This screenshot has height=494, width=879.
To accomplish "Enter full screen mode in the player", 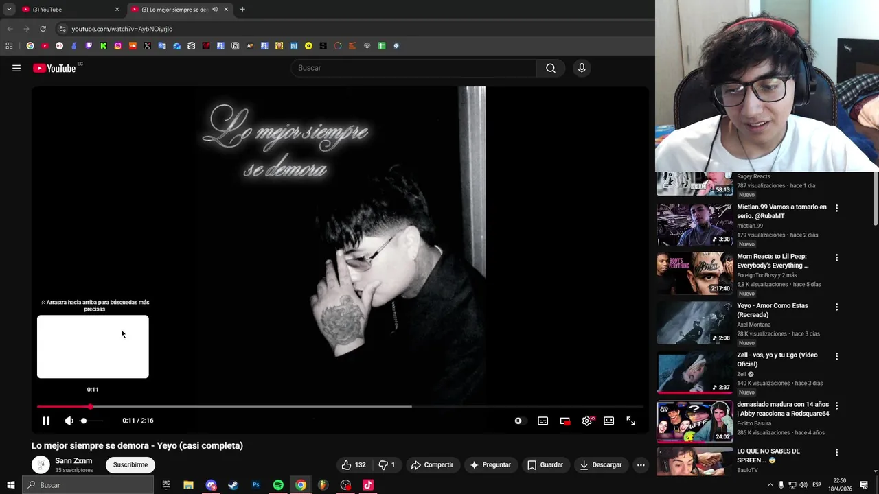I will point(630,421).
